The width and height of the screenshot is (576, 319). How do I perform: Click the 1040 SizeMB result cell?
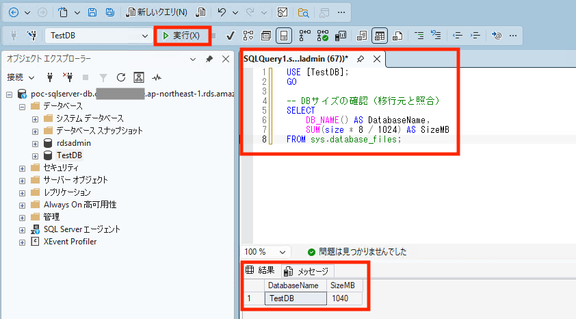click(344, 298)
